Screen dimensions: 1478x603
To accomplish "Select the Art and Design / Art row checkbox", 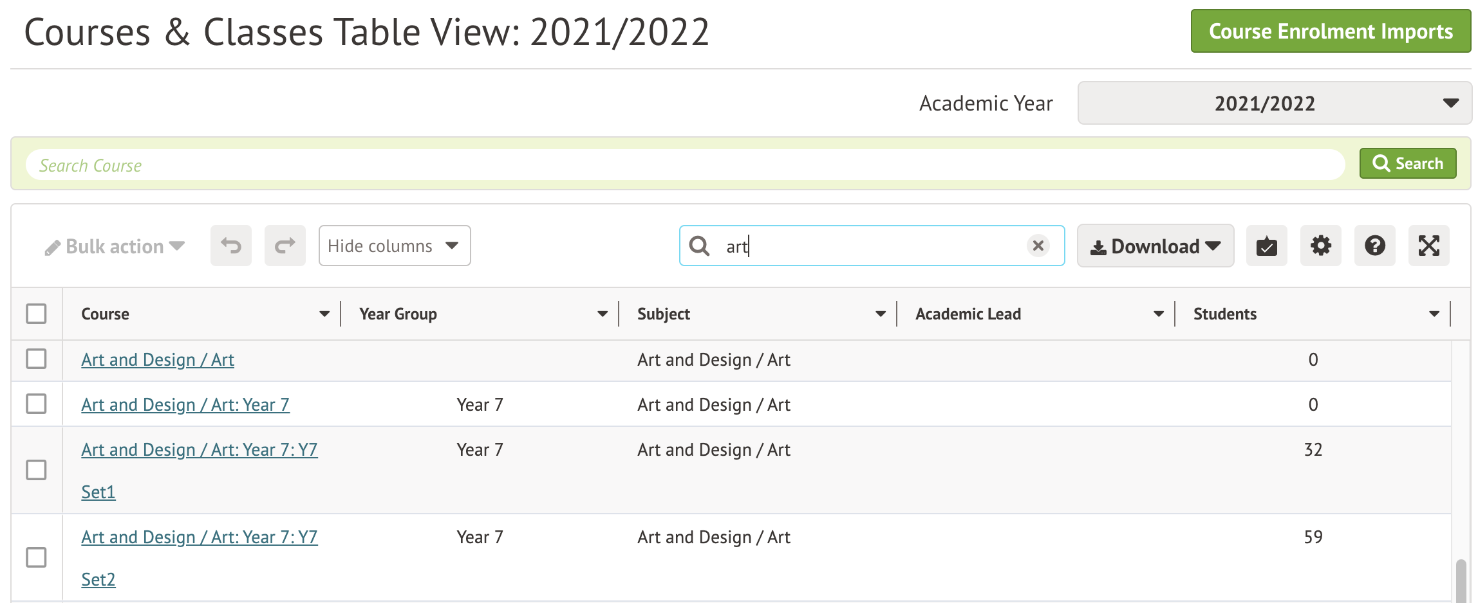I will 36,359.
